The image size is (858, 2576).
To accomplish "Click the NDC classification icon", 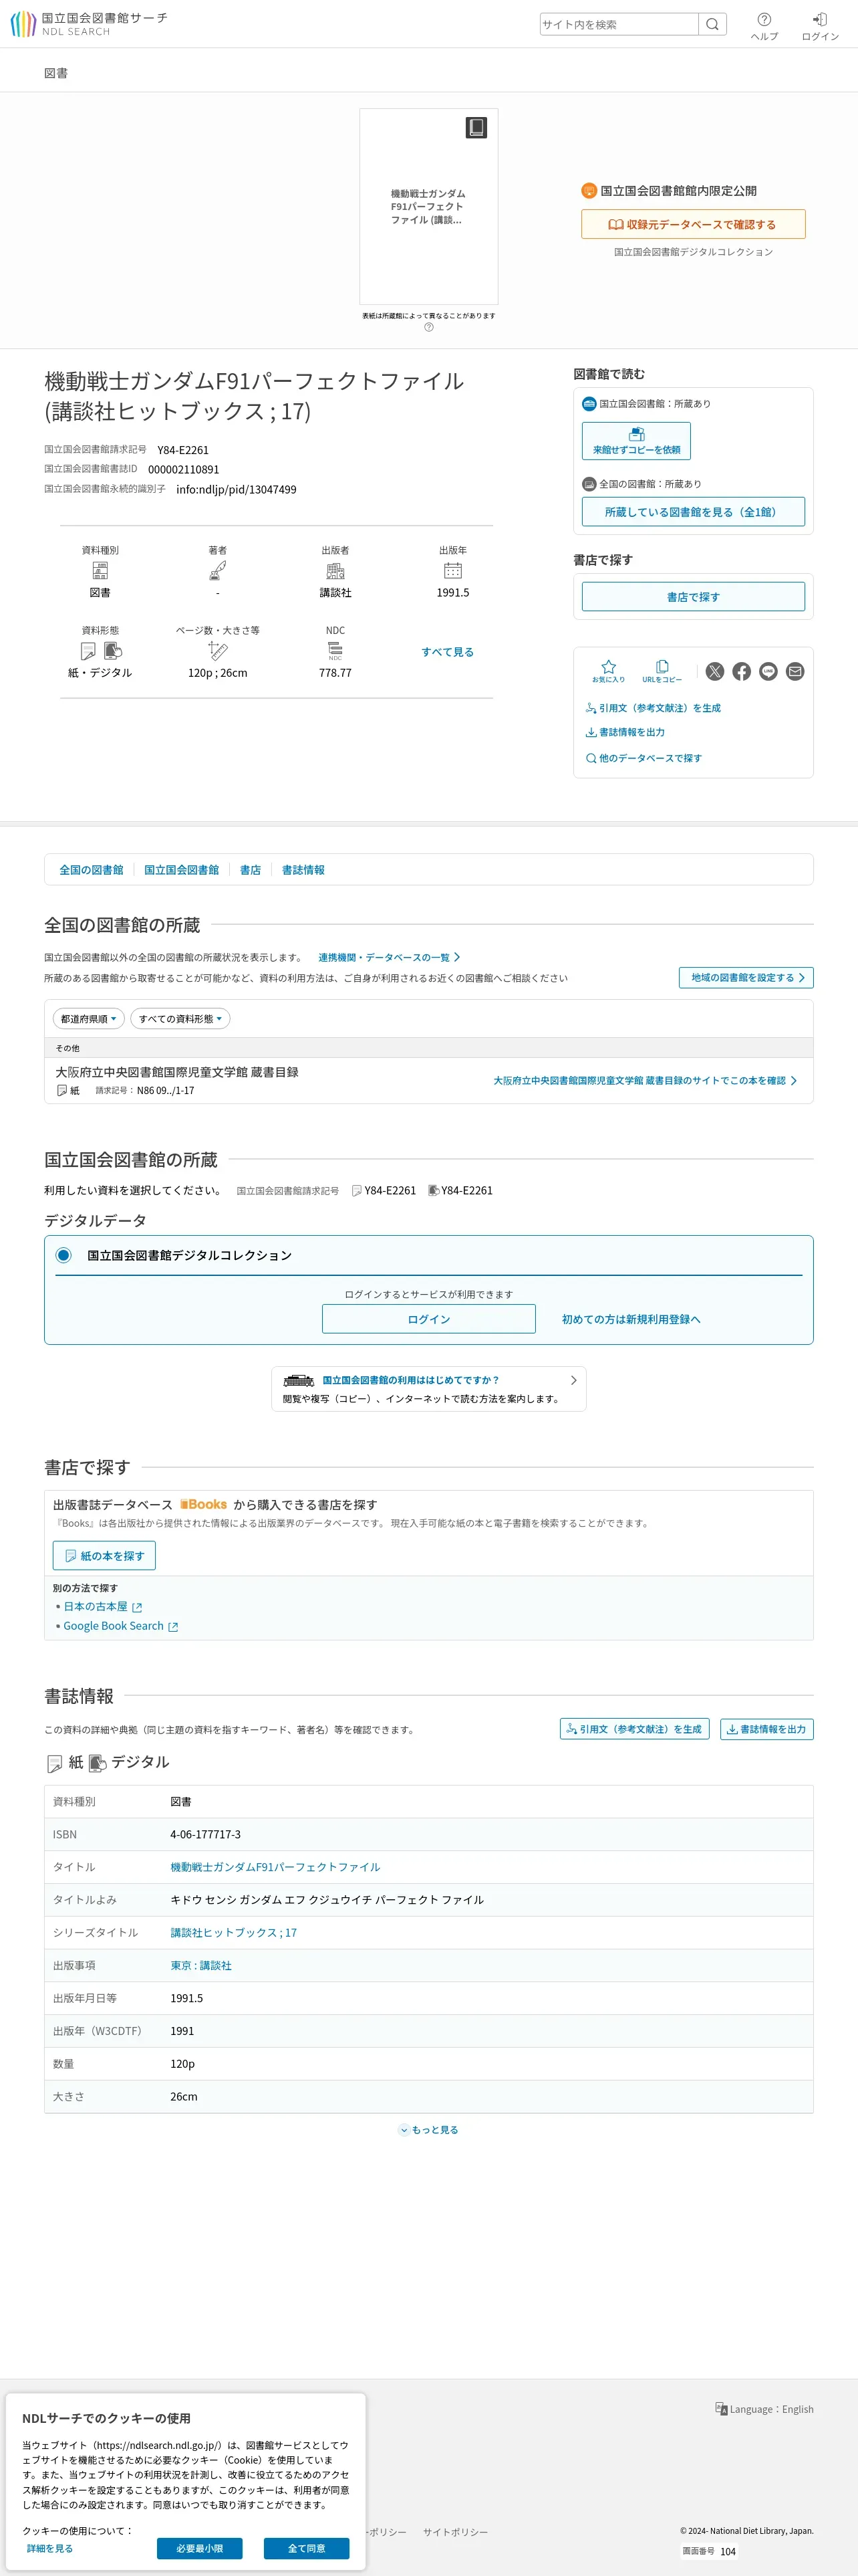I will tap(335, 651).
